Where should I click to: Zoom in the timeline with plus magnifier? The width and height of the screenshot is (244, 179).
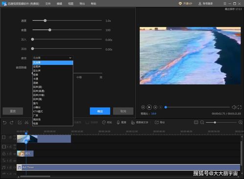[x=241, y=122]
